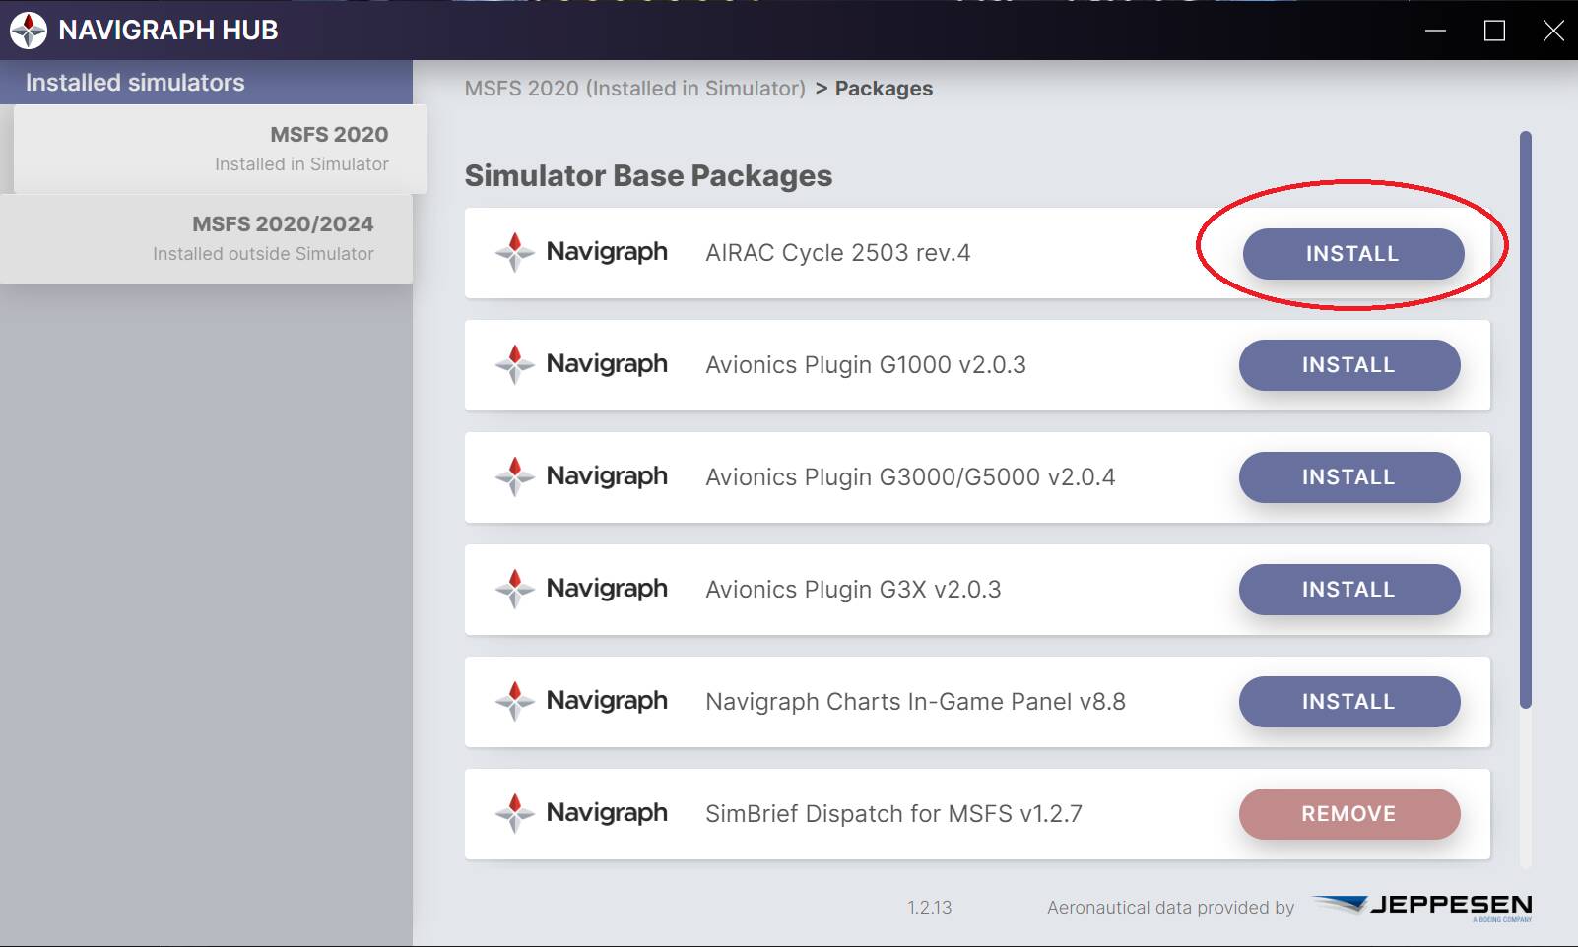Click version number 1.2.13

[929, 908]
